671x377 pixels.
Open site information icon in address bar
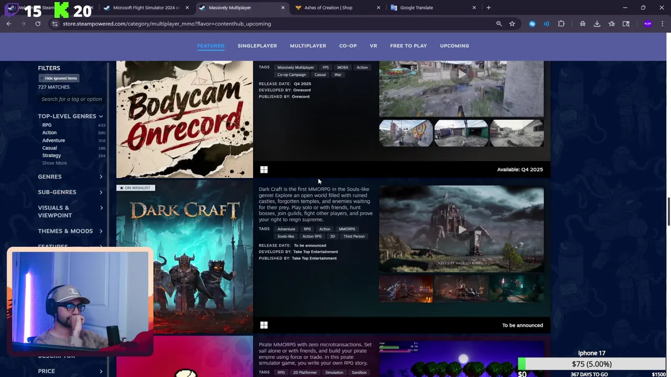[x=55, y=24]
